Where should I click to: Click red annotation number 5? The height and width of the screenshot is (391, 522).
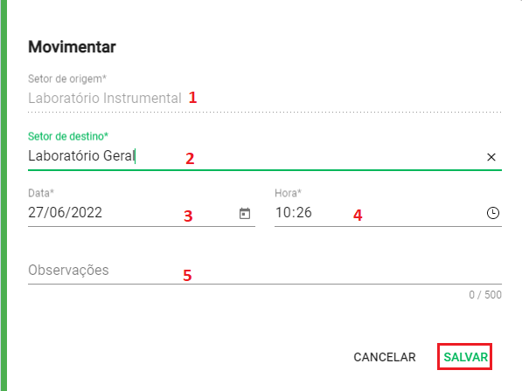click(x=187, y=276)
